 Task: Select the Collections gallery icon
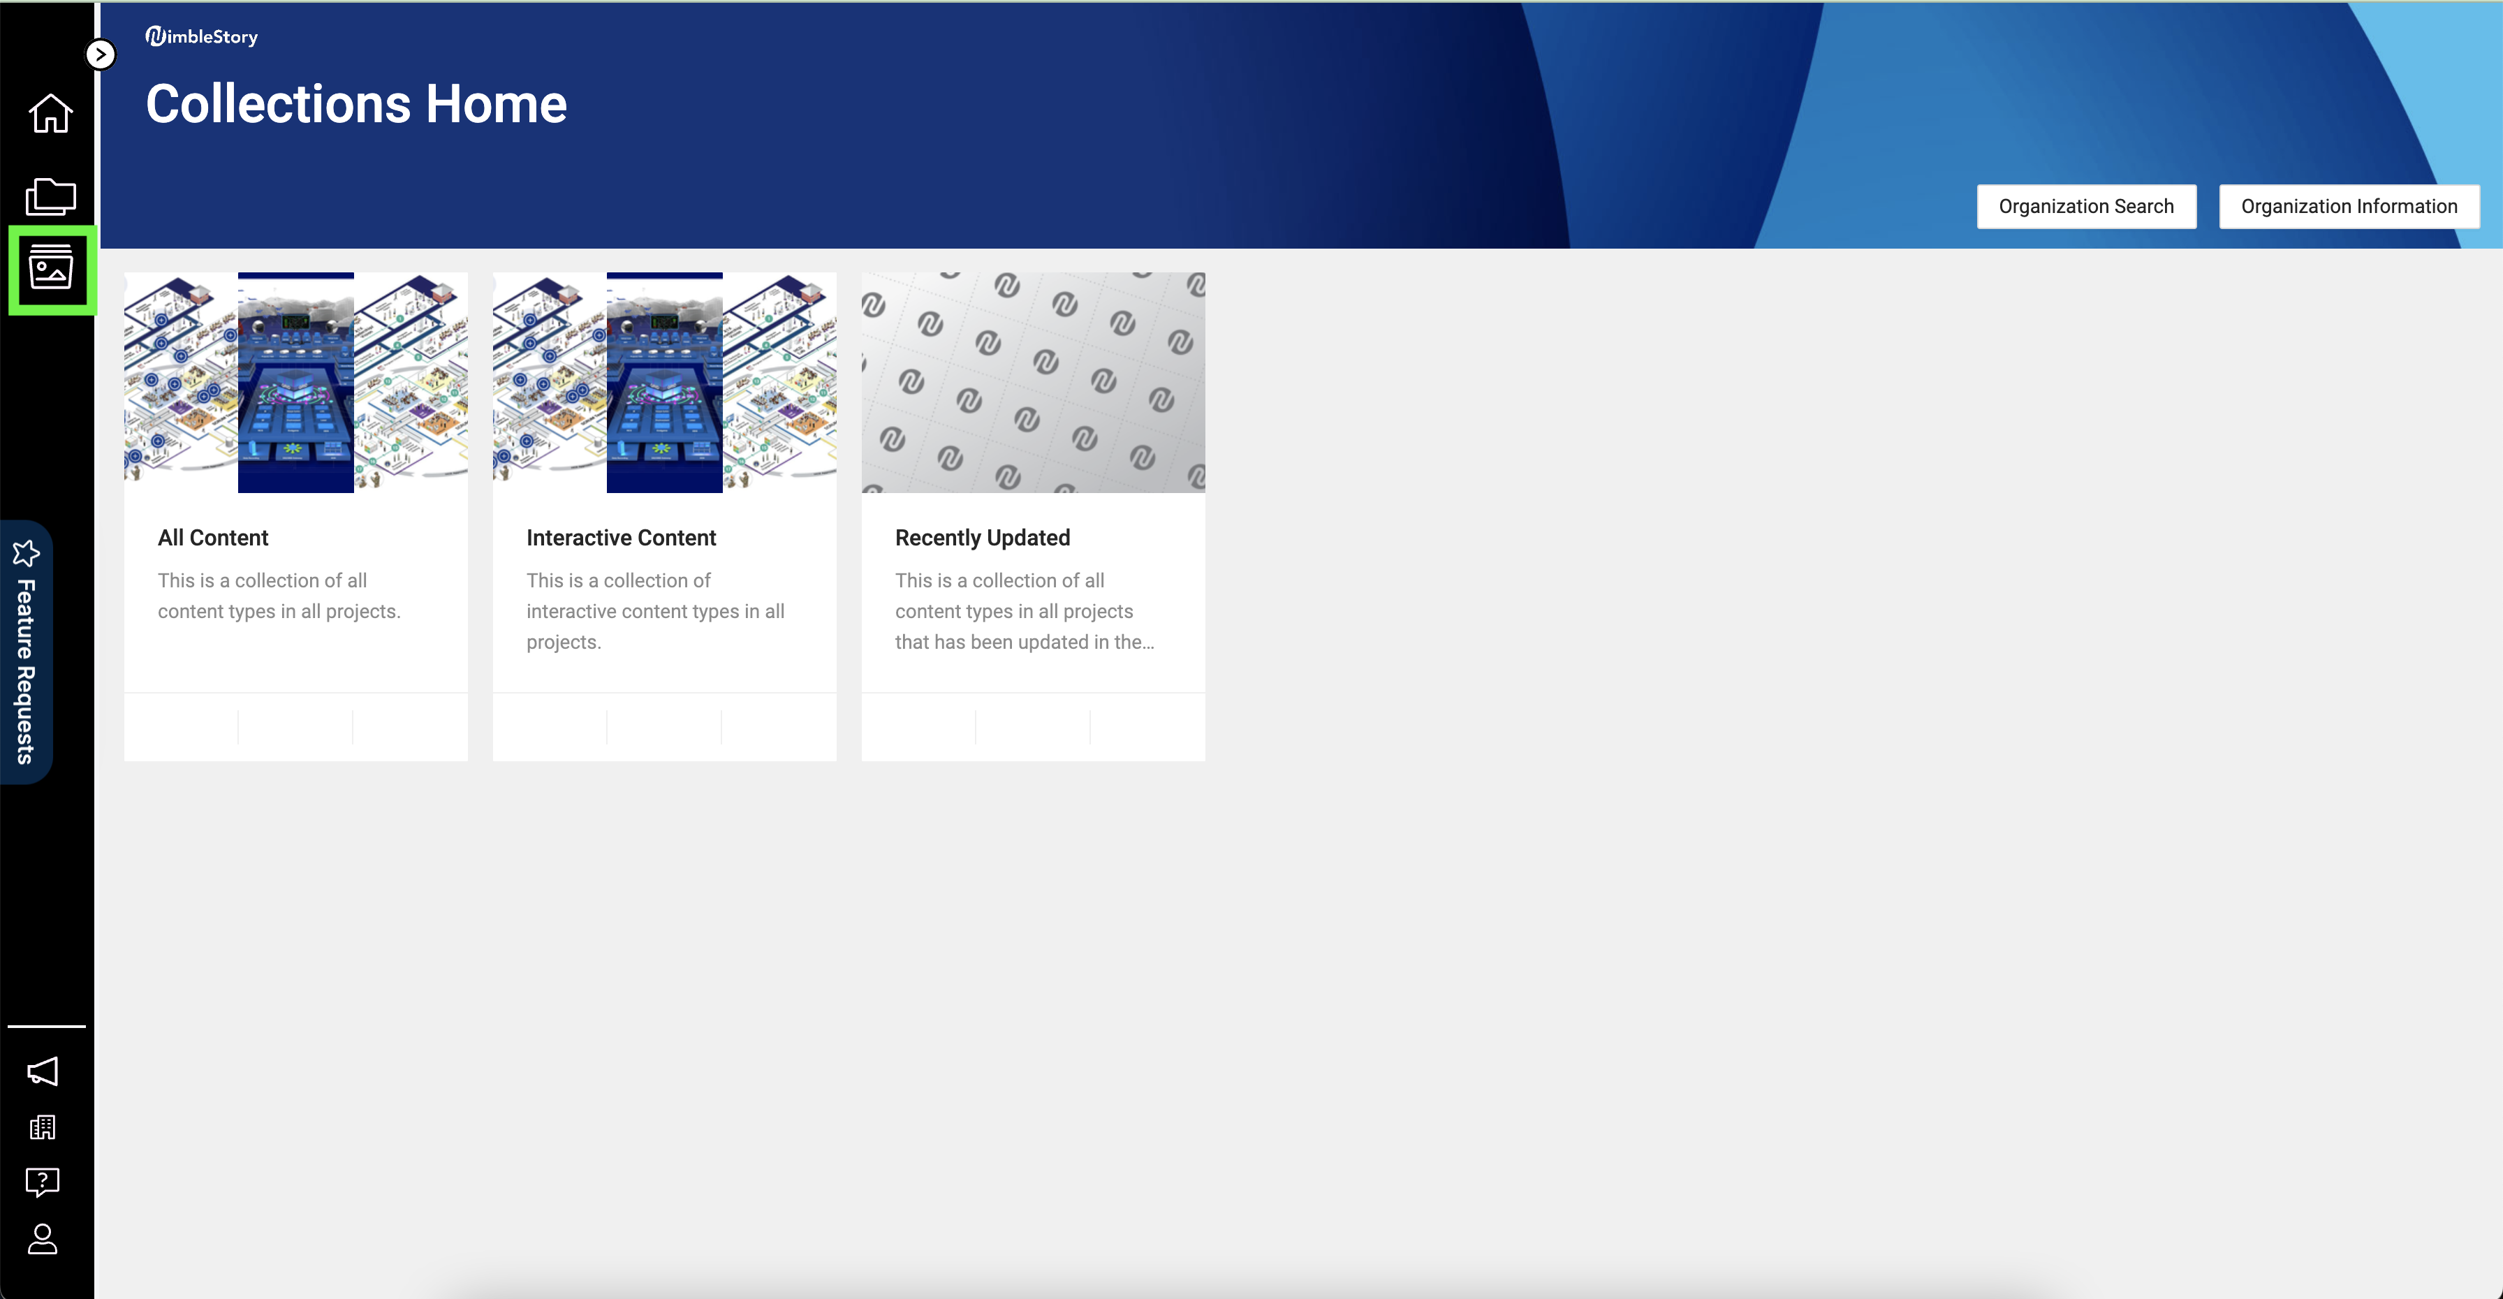[x=50, y=268]
